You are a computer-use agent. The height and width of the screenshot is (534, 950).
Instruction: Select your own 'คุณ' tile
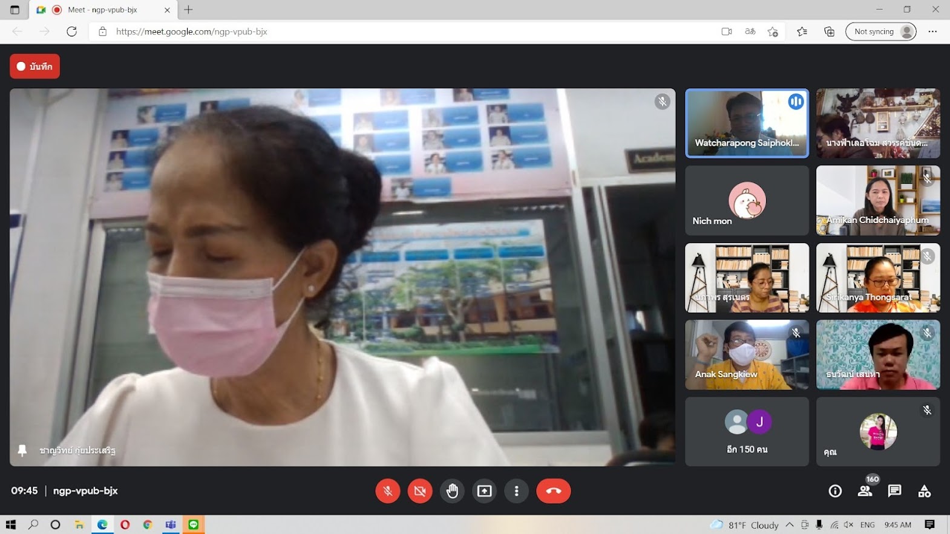[878, 432]
